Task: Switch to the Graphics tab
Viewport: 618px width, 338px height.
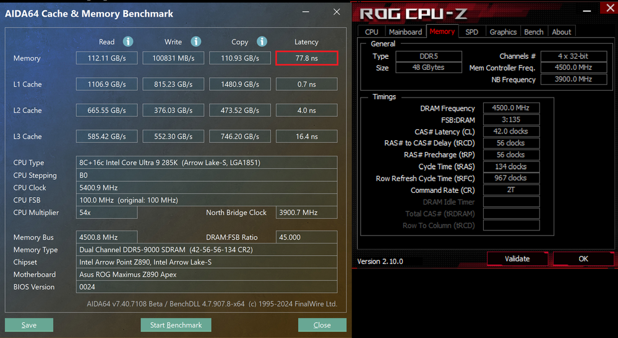Action: coord(503,32)
